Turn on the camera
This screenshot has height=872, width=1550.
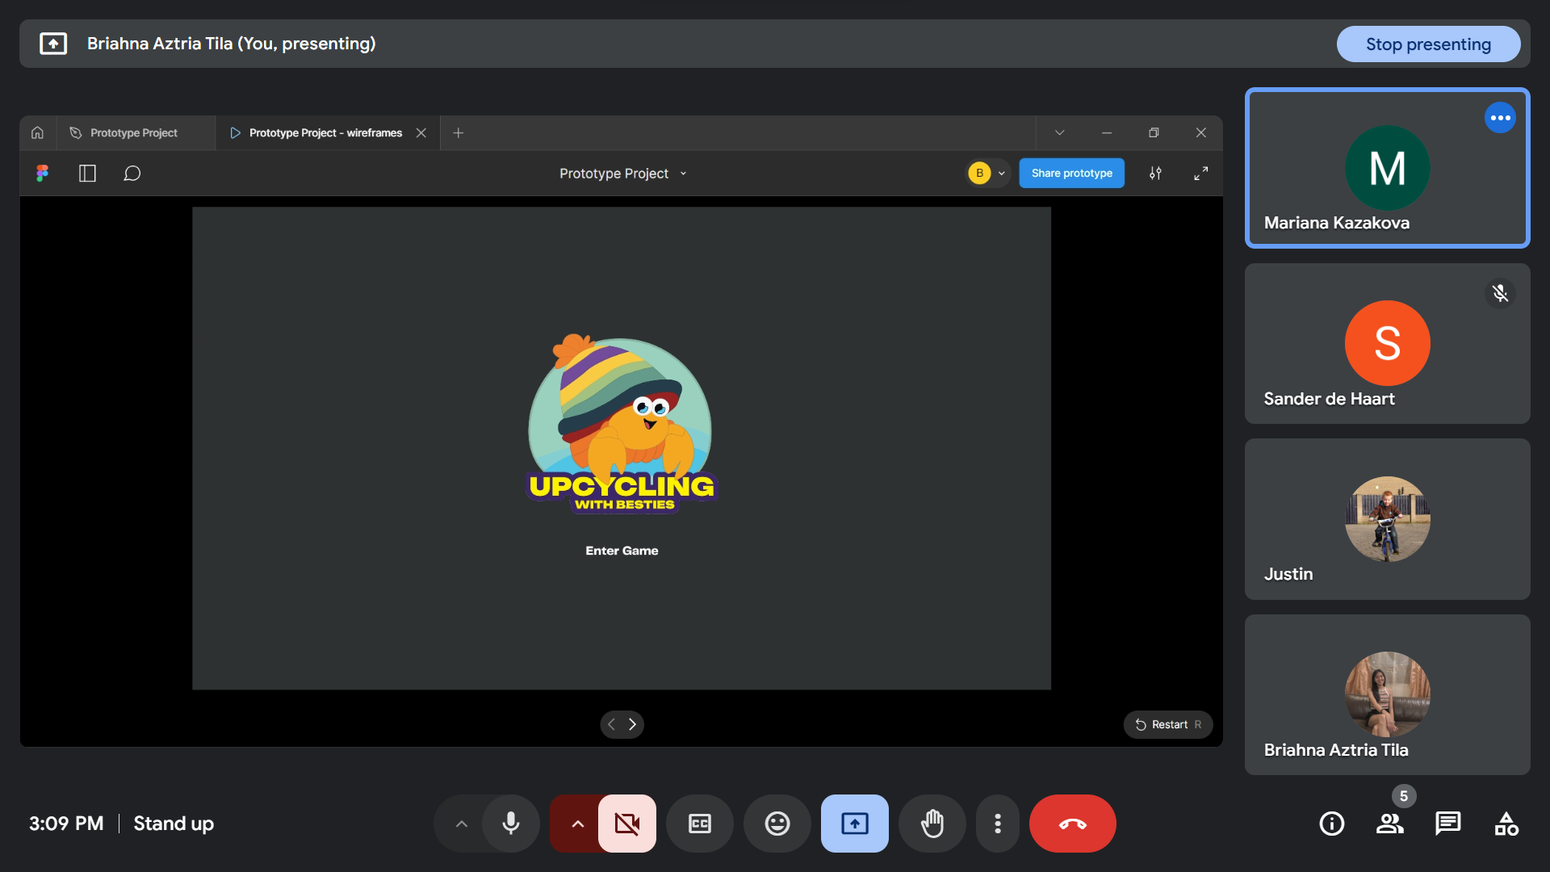[x=626, y=824]
